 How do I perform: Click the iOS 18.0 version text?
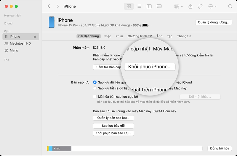pyautogui.click(x=99, y=48)
